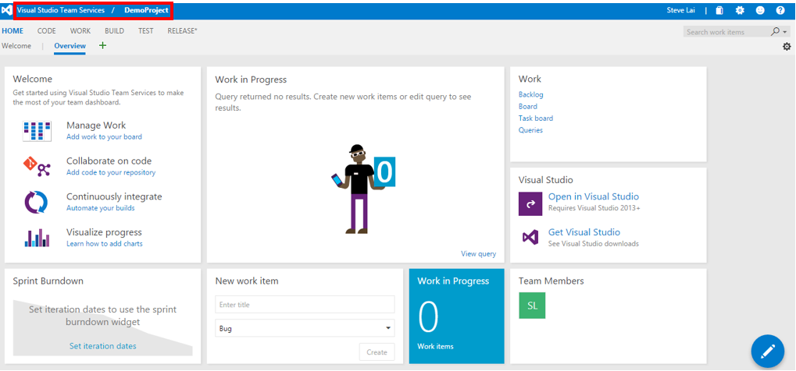796x371 pixels.
Task: Click the Backlog link
Action: pos(530,94)
